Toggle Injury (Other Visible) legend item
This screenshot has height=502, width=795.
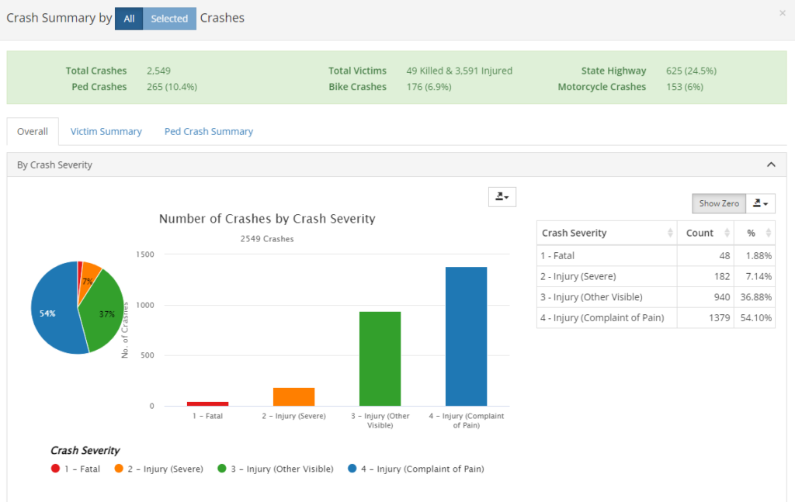click(x=276, y=469)
